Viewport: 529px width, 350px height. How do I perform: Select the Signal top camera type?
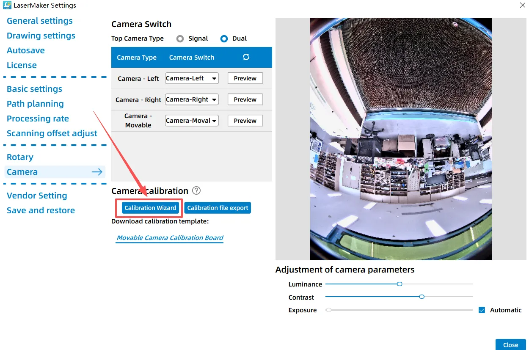[180, 39]
